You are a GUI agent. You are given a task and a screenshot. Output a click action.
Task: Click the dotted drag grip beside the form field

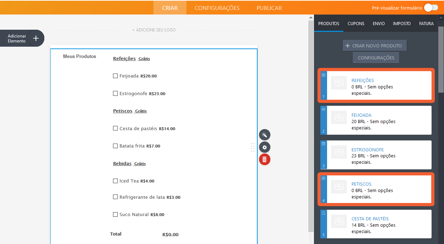pyautogui.click(x=253, y=147)
